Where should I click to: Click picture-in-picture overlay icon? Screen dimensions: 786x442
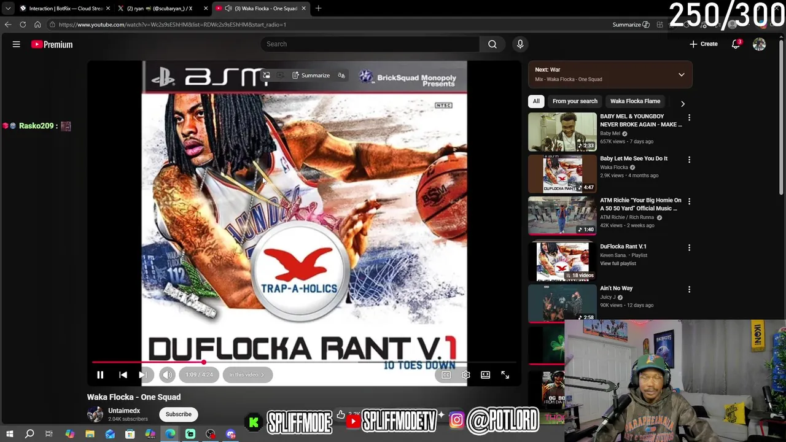coord(266,76)
